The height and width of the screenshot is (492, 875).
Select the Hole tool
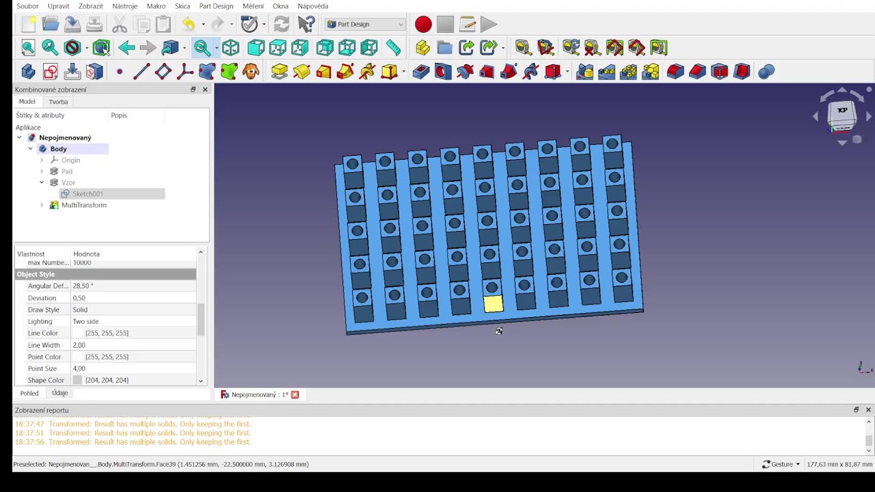pos(443,72)
